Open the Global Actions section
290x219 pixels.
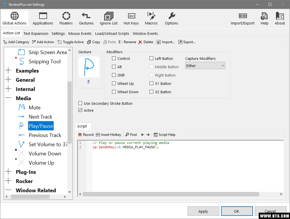coord(14,18)
